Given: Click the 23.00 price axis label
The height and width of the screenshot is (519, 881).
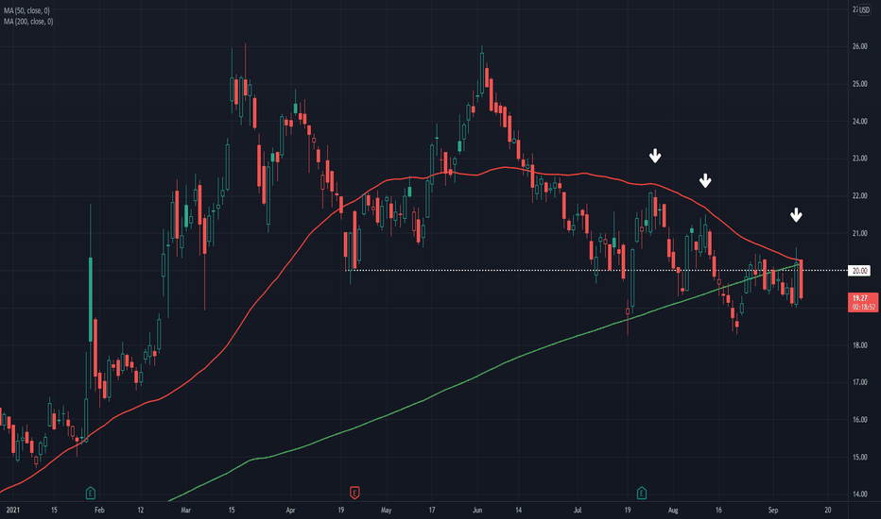Looking at the screenshot, I should (859, 159).
